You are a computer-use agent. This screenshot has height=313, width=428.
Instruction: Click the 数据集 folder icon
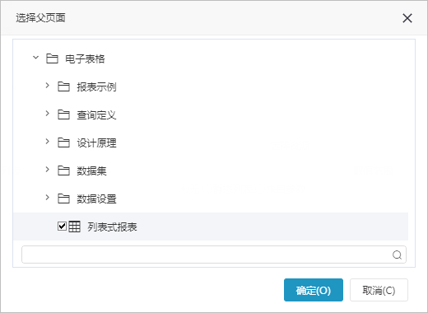click(63, 171)
